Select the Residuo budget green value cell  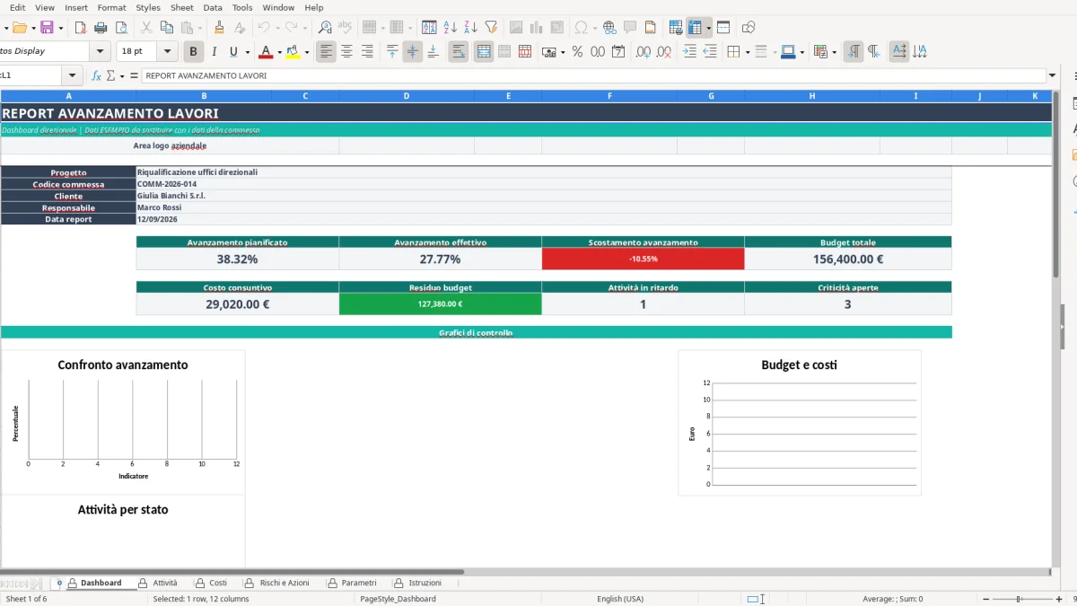(x=440, y=304)
